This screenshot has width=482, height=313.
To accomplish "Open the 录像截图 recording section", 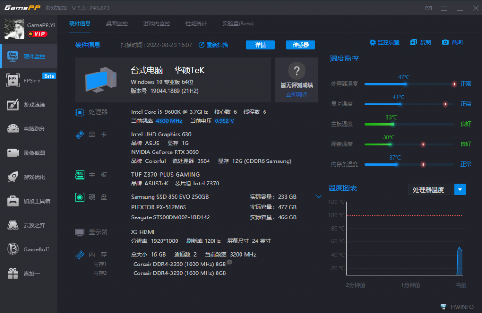I will pyautogui.click(x=29, y=153).
